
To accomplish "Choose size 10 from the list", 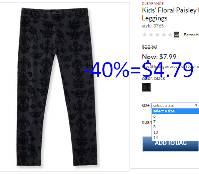I will coord(176,132).
